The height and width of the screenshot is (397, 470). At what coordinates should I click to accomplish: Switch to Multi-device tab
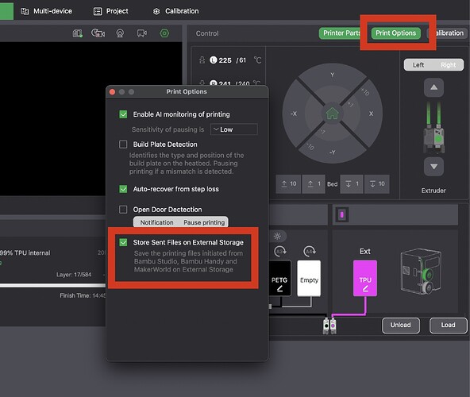[46, 11]
